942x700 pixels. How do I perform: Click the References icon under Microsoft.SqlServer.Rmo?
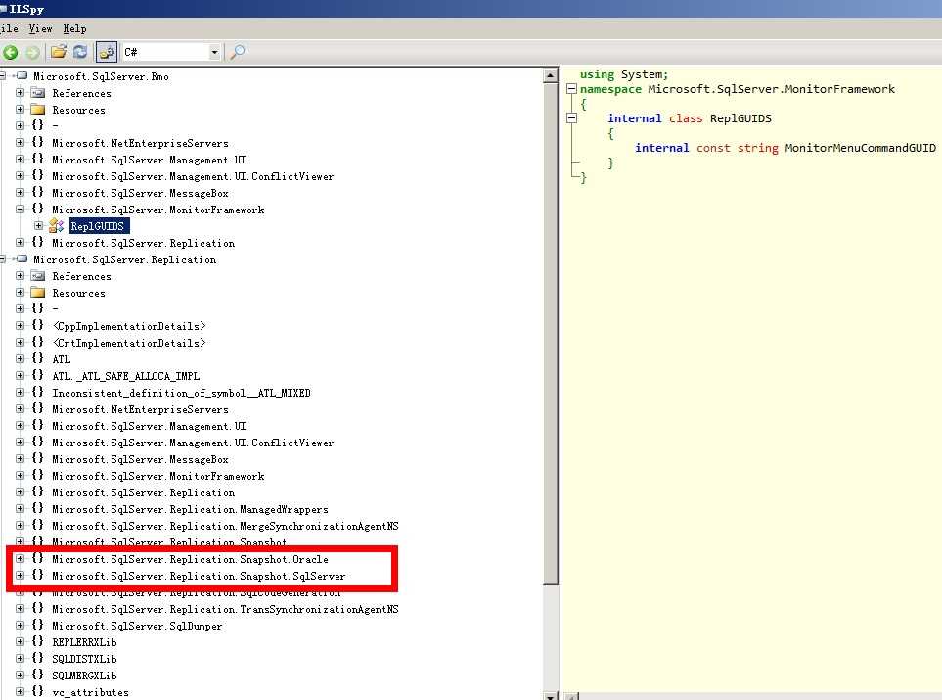[38, 93]
